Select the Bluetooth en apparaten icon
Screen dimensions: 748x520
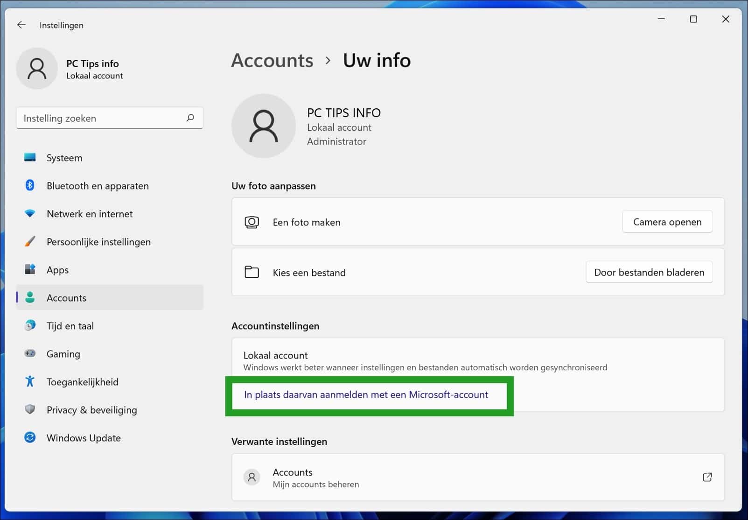coord(30,186)
